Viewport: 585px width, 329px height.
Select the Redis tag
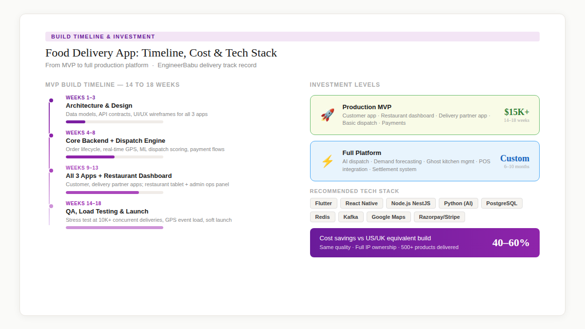[323, 217]
